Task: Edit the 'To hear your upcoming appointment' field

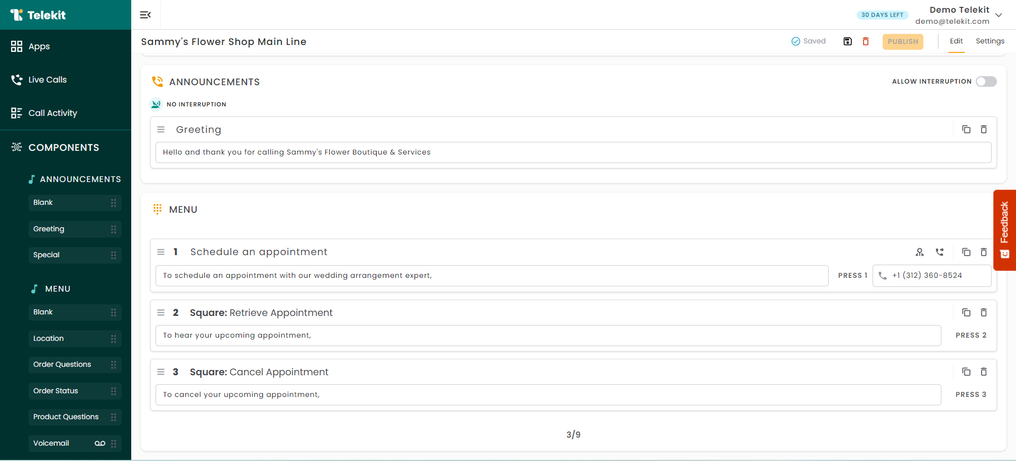Action: (x=548, y=336)
